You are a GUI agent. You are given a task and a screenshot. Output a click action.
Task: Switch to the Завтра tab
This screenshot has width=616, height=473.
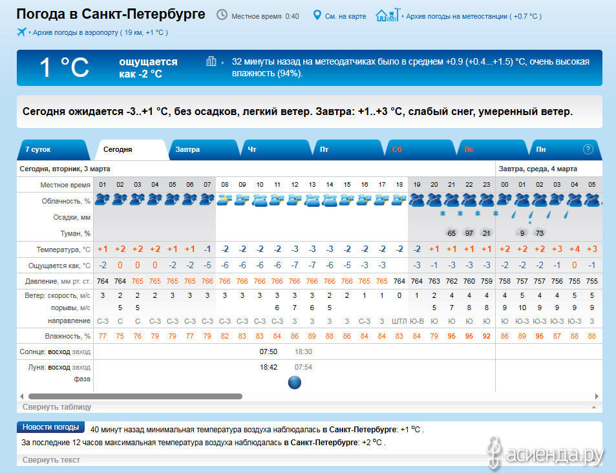click(187, 149)
